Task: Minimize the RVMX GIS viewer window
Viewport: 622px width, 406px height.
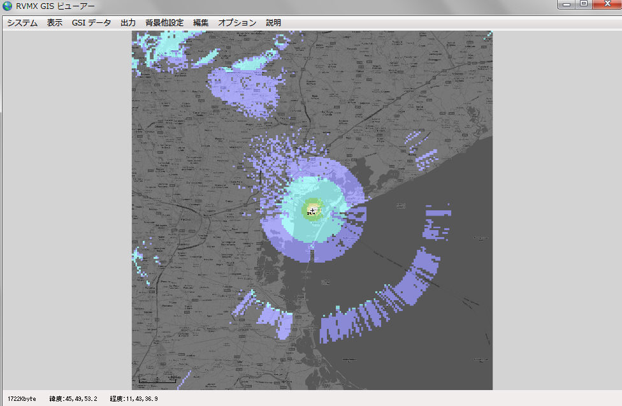Action: click(x=567, y=4)
